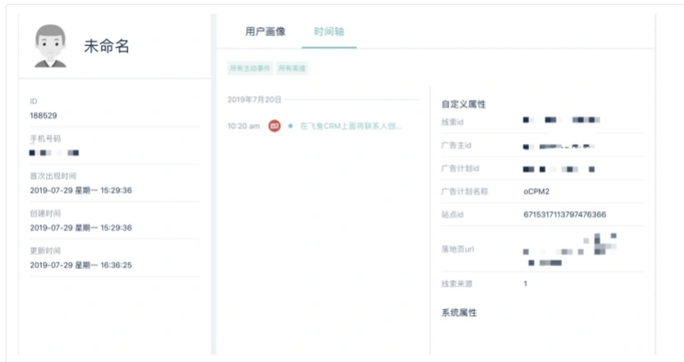684x362 pixels.
Task: Select the 时间轴 tab
Action: tap(329, 32)
